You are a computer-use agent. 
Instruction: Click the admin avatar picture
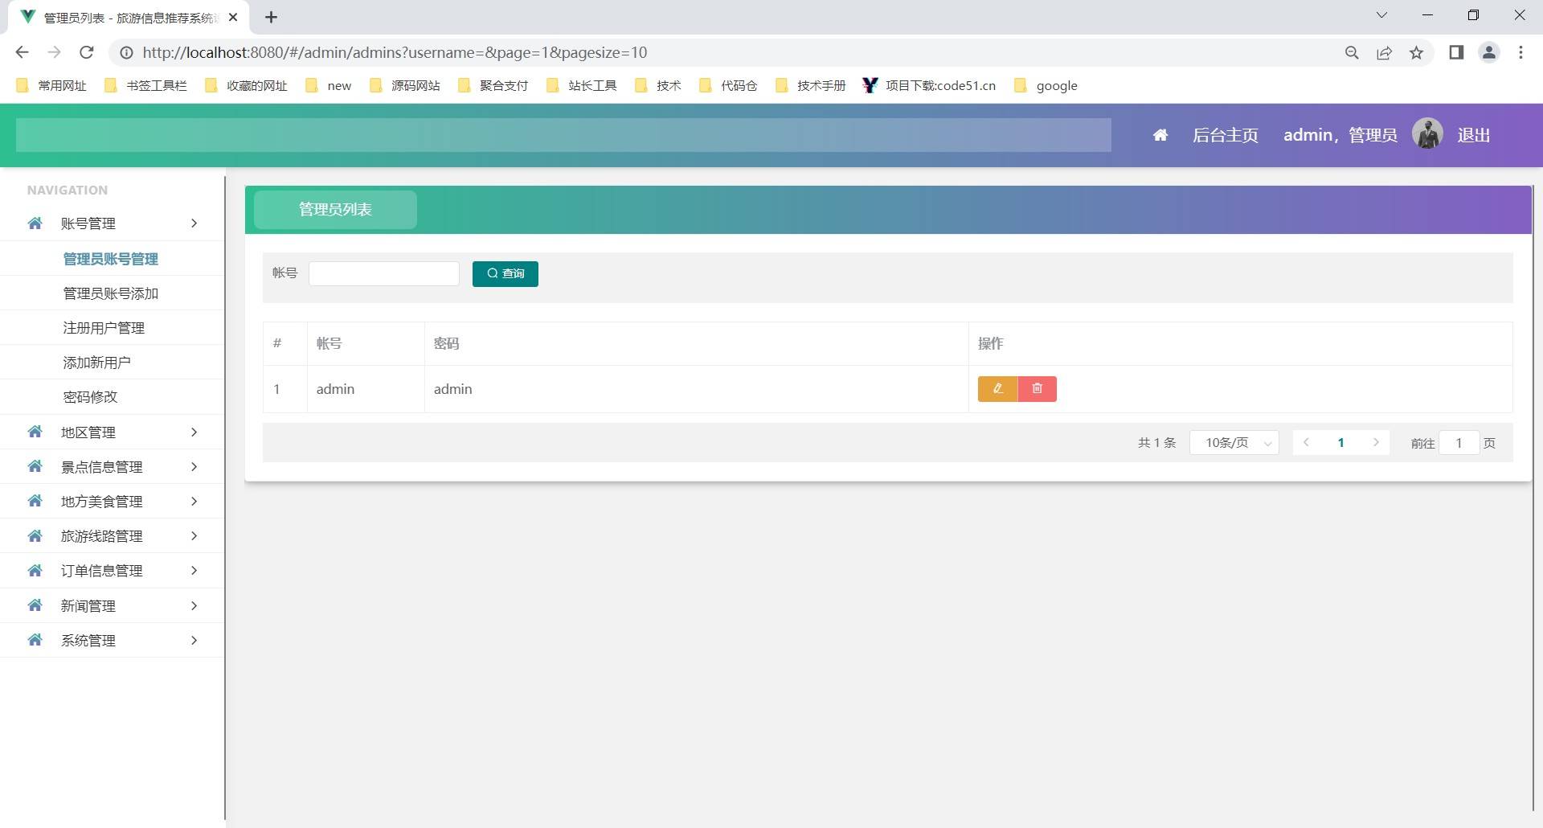pyautogui.click(x=1427, y=133)
